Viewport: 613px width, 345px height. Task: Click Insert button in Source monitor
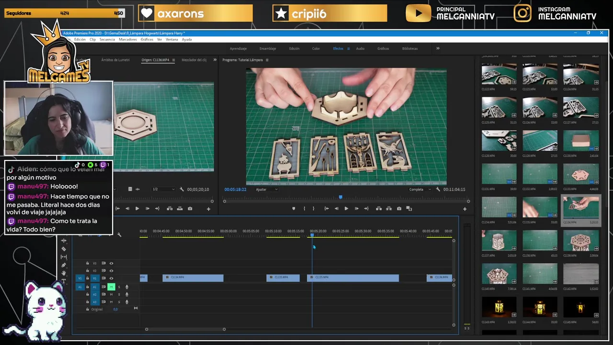point(170,208)
